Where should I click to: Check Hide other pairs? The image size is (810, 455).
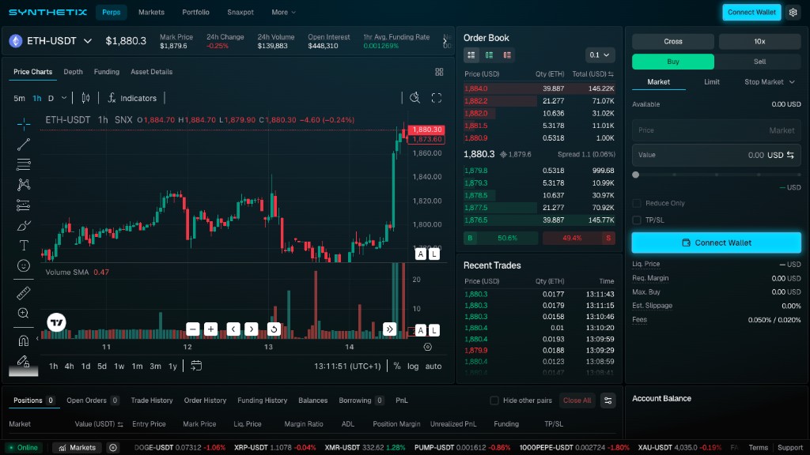[x=494, y=400]
